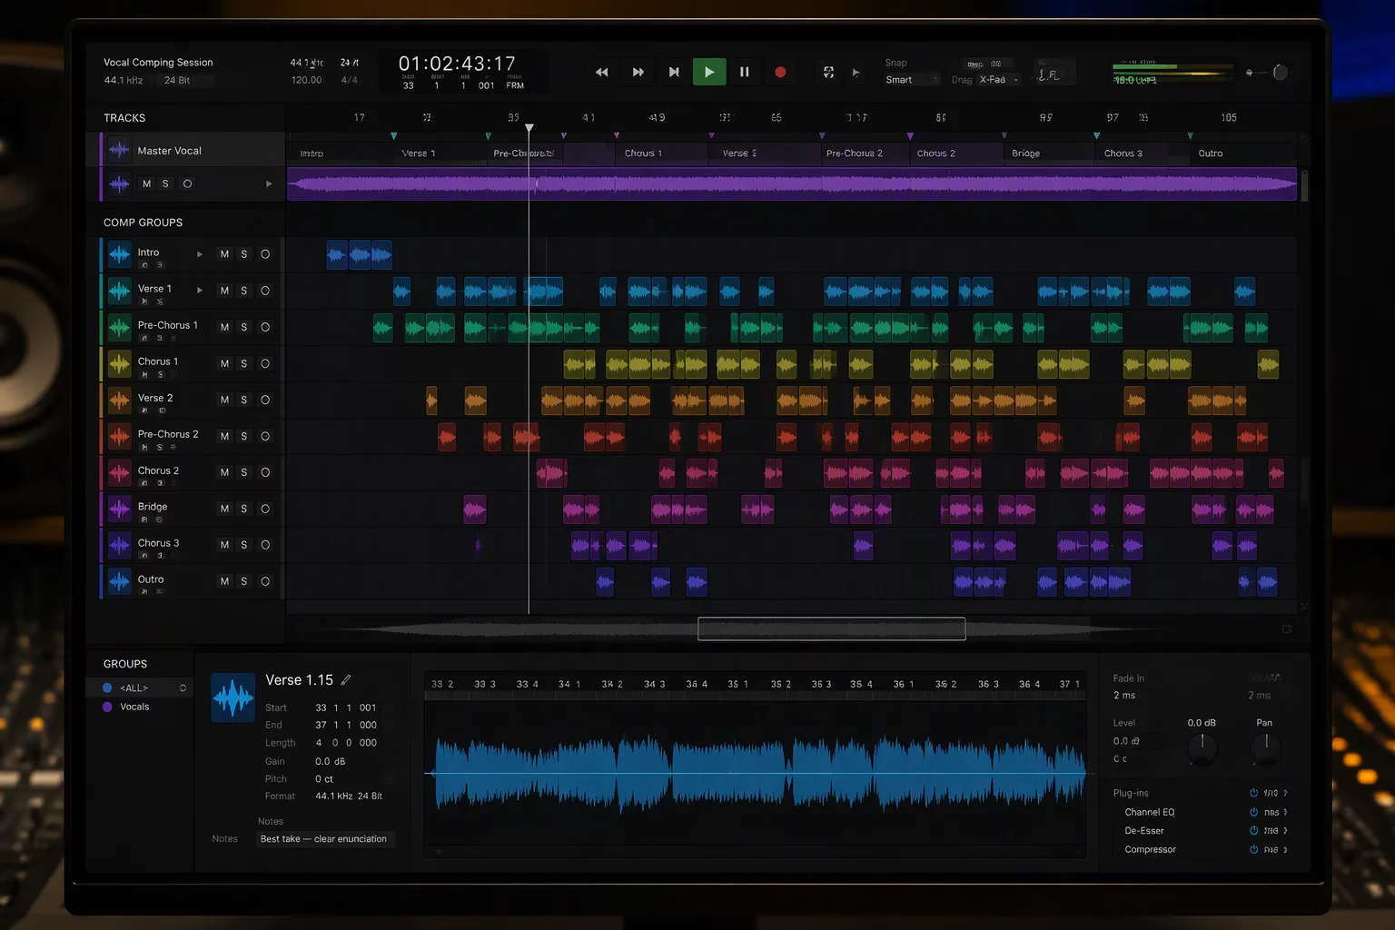Expand the Intro comp group arrow
This screenshot has height=930, width=1395.
pos(200,254)
